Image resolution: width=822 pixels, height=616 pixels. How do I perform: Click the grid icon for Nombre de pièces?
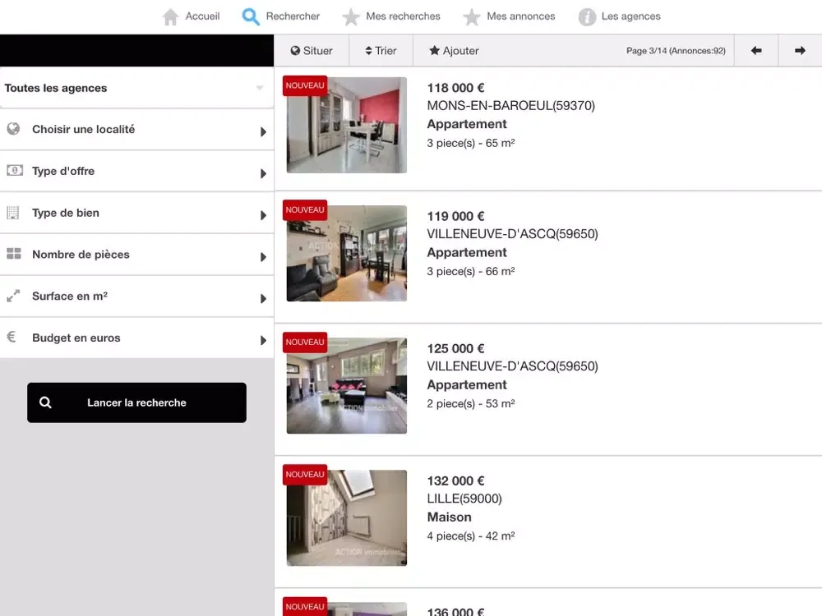tap(14, 254)
